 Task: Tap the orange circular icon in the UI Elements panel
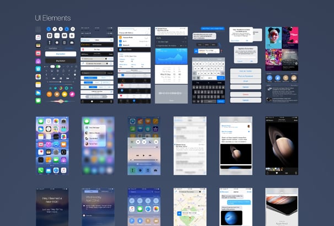pos(49,94)
